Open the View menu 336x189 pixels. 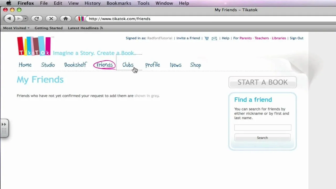point(73,3)
